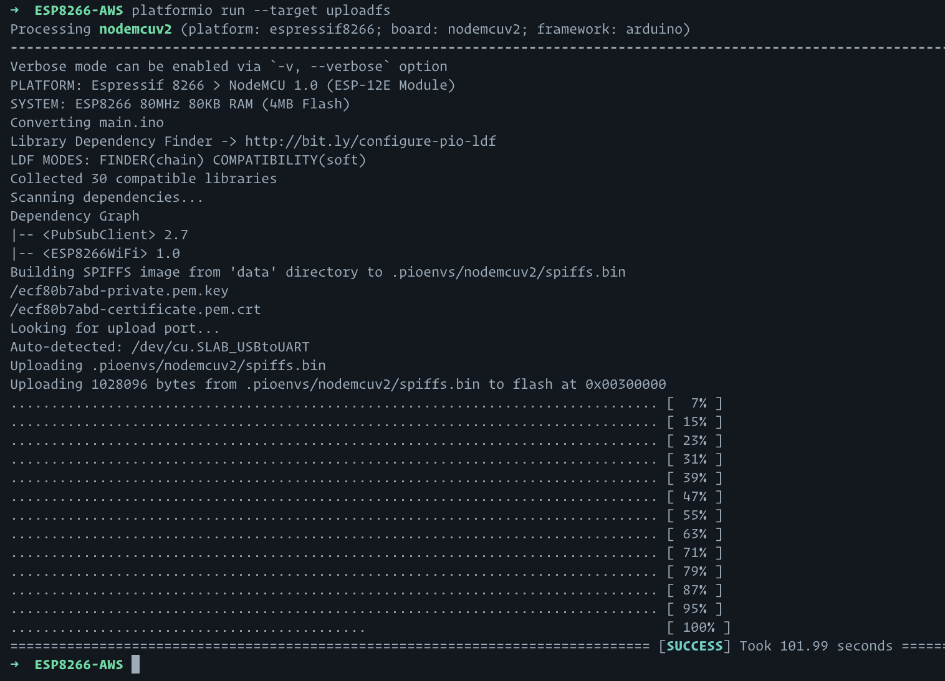Image resolution: width=945 pixels, height=681 pixels.
Task: Click the green SUCCESS status label
Action: (694, 646)
